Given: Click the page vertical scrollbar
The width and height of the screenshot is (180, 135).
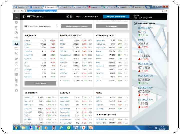Looking at the screenshot, I should pyautogui.click(x=167, y=47).
